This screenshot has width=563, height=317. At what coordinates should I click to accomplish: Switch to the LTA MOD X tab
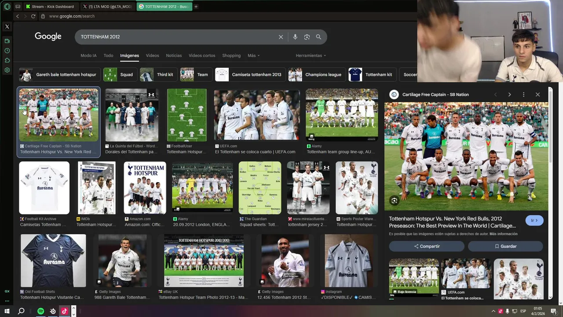[107, 7]
